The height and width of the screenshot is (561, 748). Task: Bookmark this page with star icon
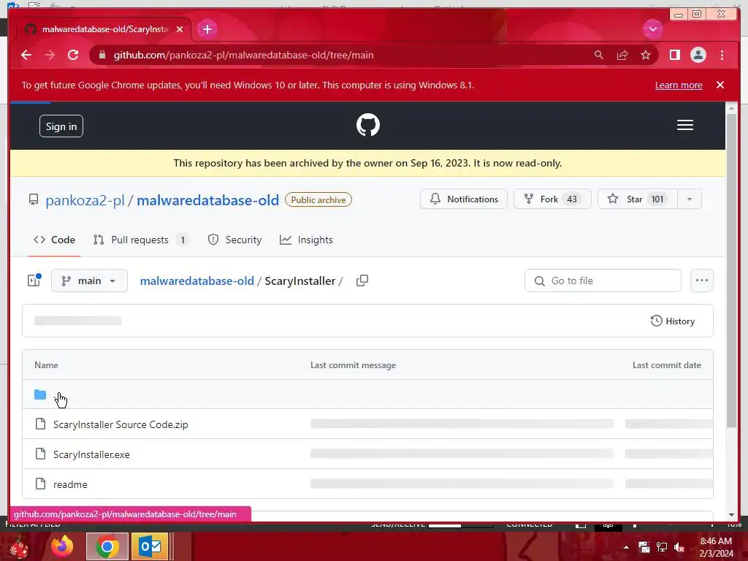point(646,55)
